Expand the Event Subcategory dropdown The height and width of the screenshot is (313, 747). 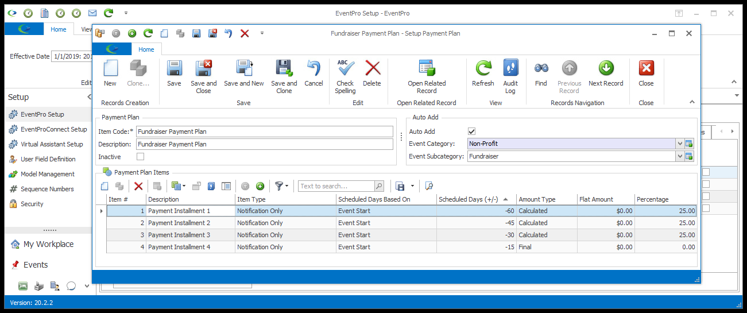[x=680, y=156]
